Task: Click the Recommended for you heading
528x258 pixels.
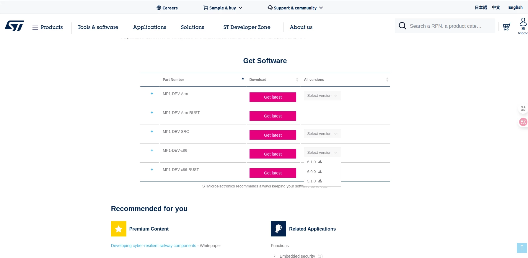Action: [x=149, y=209]
